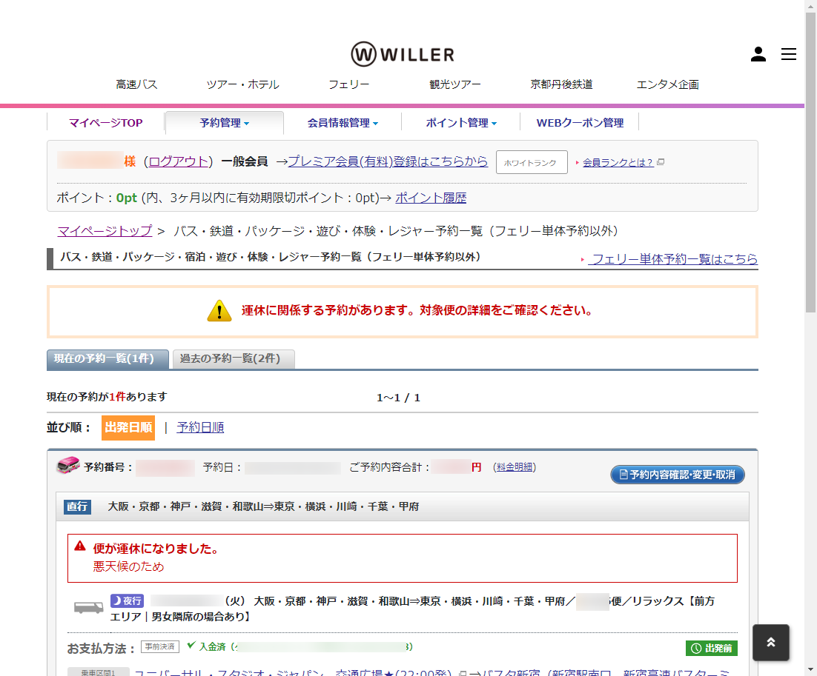This screenshot has height=676, width=817.
Task: Click the 予約内容確認・変更・取消 button
Action: pos(678,475)
